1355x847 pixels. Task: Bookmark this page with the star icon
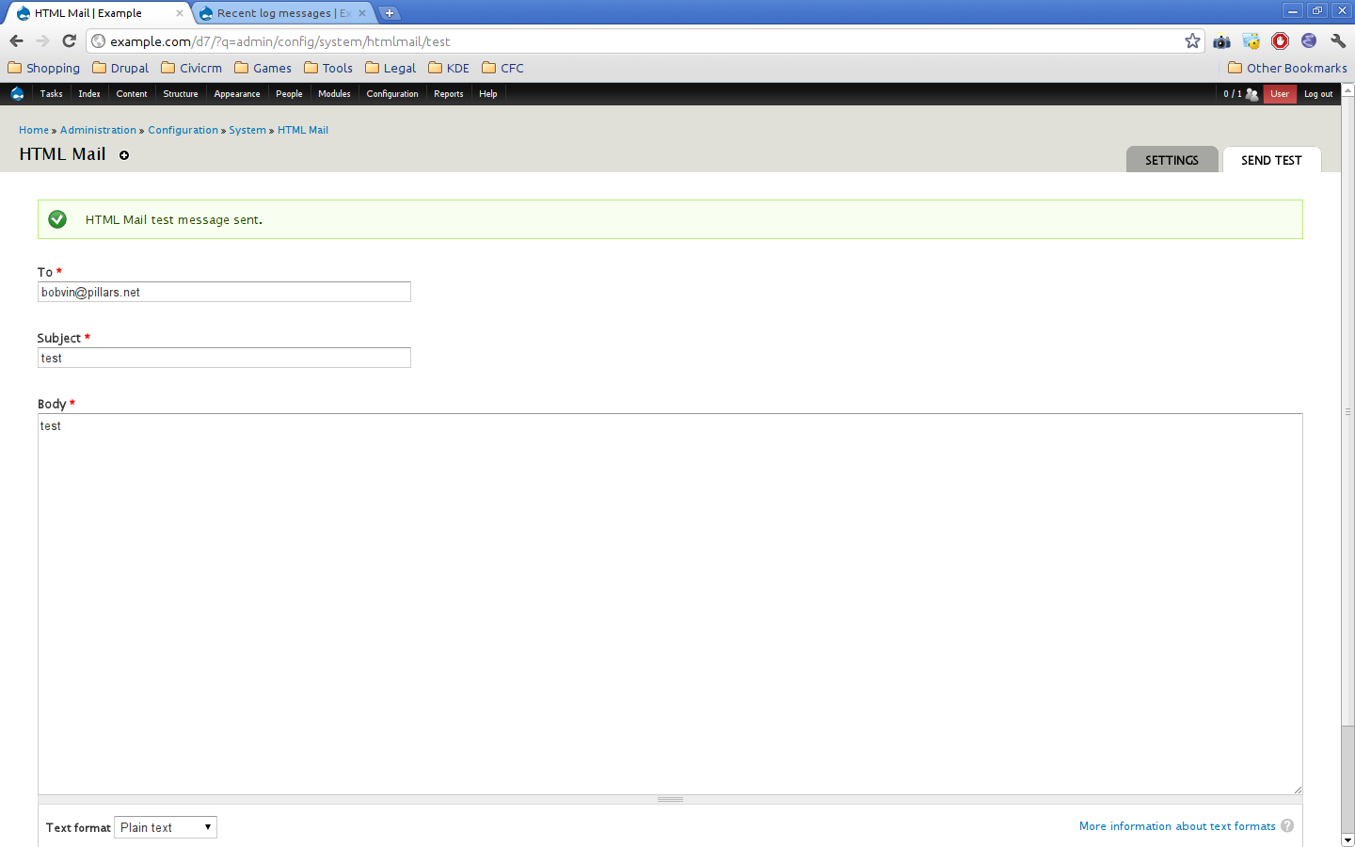coord(1192,40)
